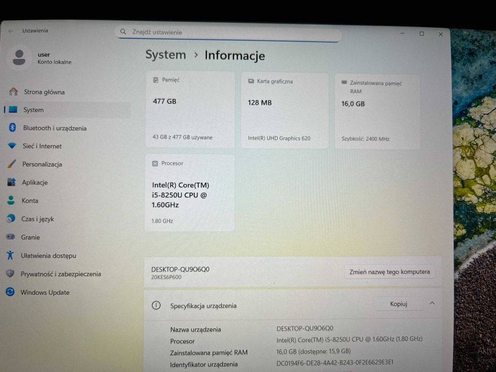
Task: Click the Procesor value in specification list
Action: tap(349, 340)
